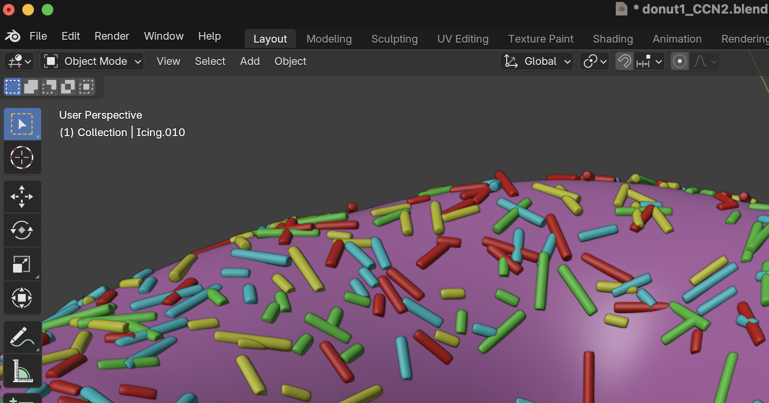Select the Scale tool
Image resolution: width=769 pixels, height=403 pixels.
22,264
